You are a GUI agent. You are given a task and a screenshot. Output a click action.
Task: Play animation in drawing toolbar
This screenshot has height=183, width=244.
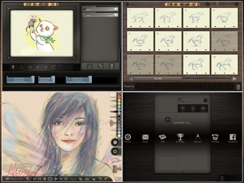pos(56,179)
